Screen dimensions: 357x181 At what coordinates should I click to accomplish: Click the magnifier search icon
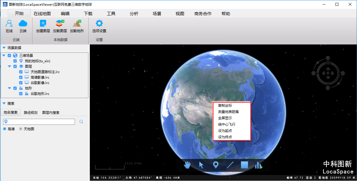pos(81,122)
